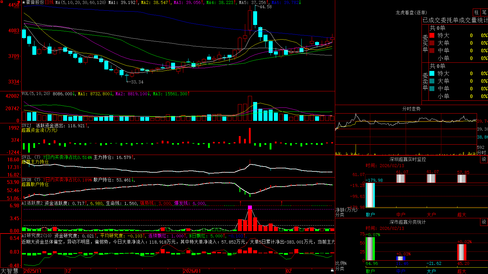Image resolution: width=488 pixels, height=274 pixels.
Task: Select 大户 category in 深圳超赢实时监控
Action: 431,215
